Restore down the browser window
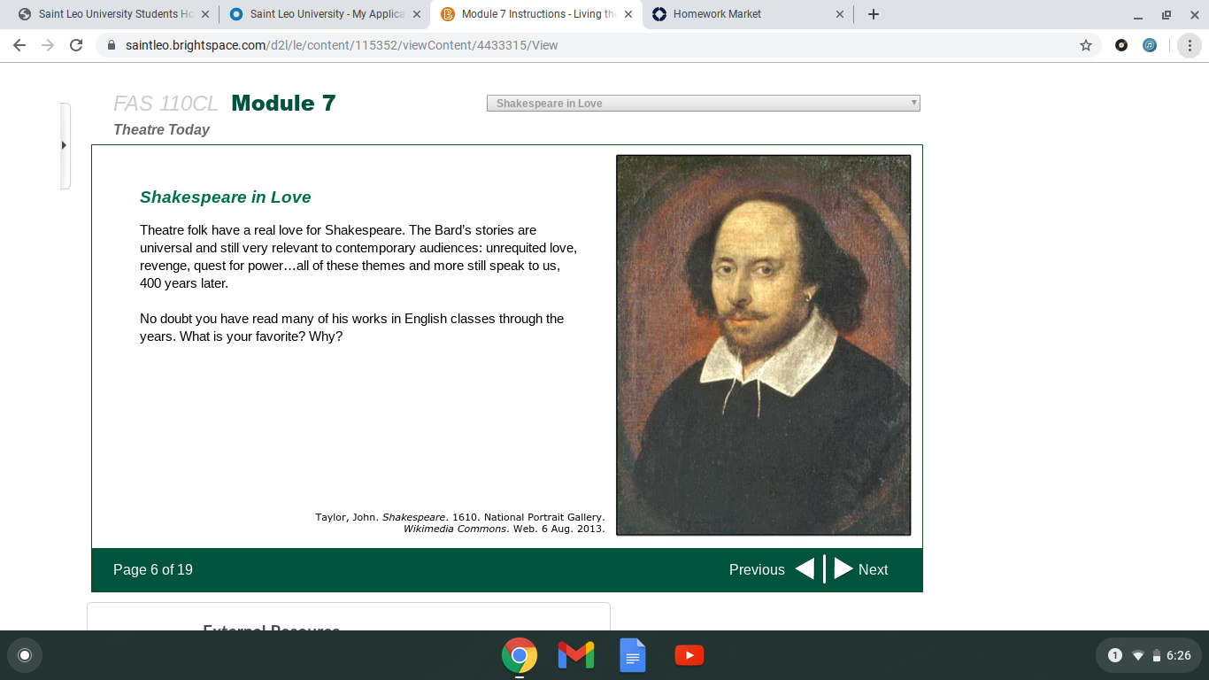 tap(1167, 15)
